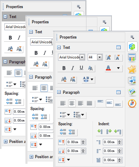Align paragraph right in front panel
This screenshot has height=167, width=139.
(x=80, y=103)
